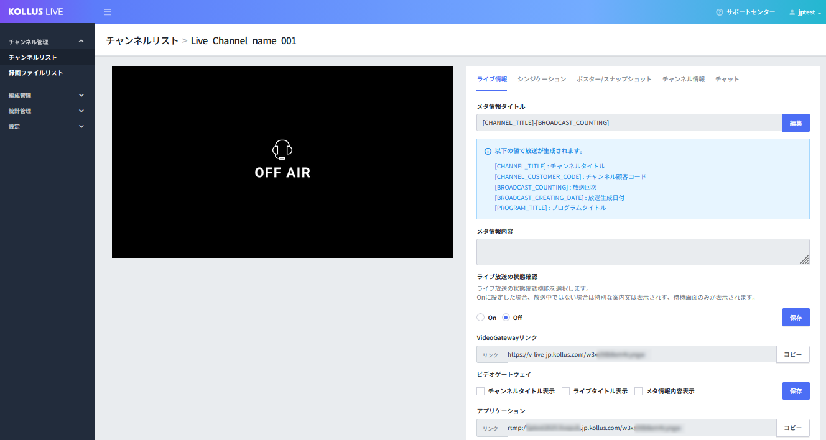Viewport: 826px width, 440px height.
Task: Click the リンク label of VideoGatewayリンク
Action: pyautogui.click(x=491, y=354)
